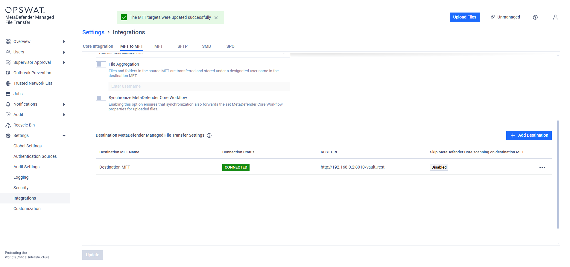Screen dimensions: 570x267
Task: Click the OPSWAT logo
Action: [x=25, y=10]
